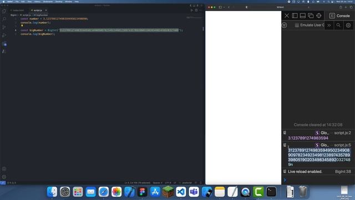Open the console search magnifier
This screenshot has width=355, height=200.
338,25
